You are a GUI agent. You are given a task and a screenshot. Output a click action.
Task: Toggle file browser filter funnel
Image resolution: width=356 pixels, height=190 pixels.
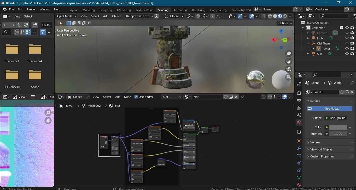(x=43, y=32)
